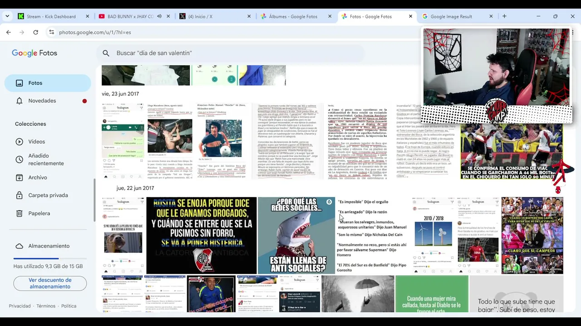Mute the BAD BUNNY tab audio icon
Viewport: 581px width, 326px height.
point(159,16)
